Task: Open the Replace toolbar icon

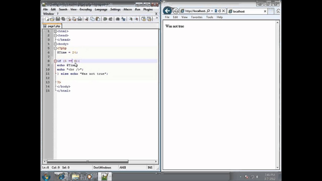Action: [123, 19]
